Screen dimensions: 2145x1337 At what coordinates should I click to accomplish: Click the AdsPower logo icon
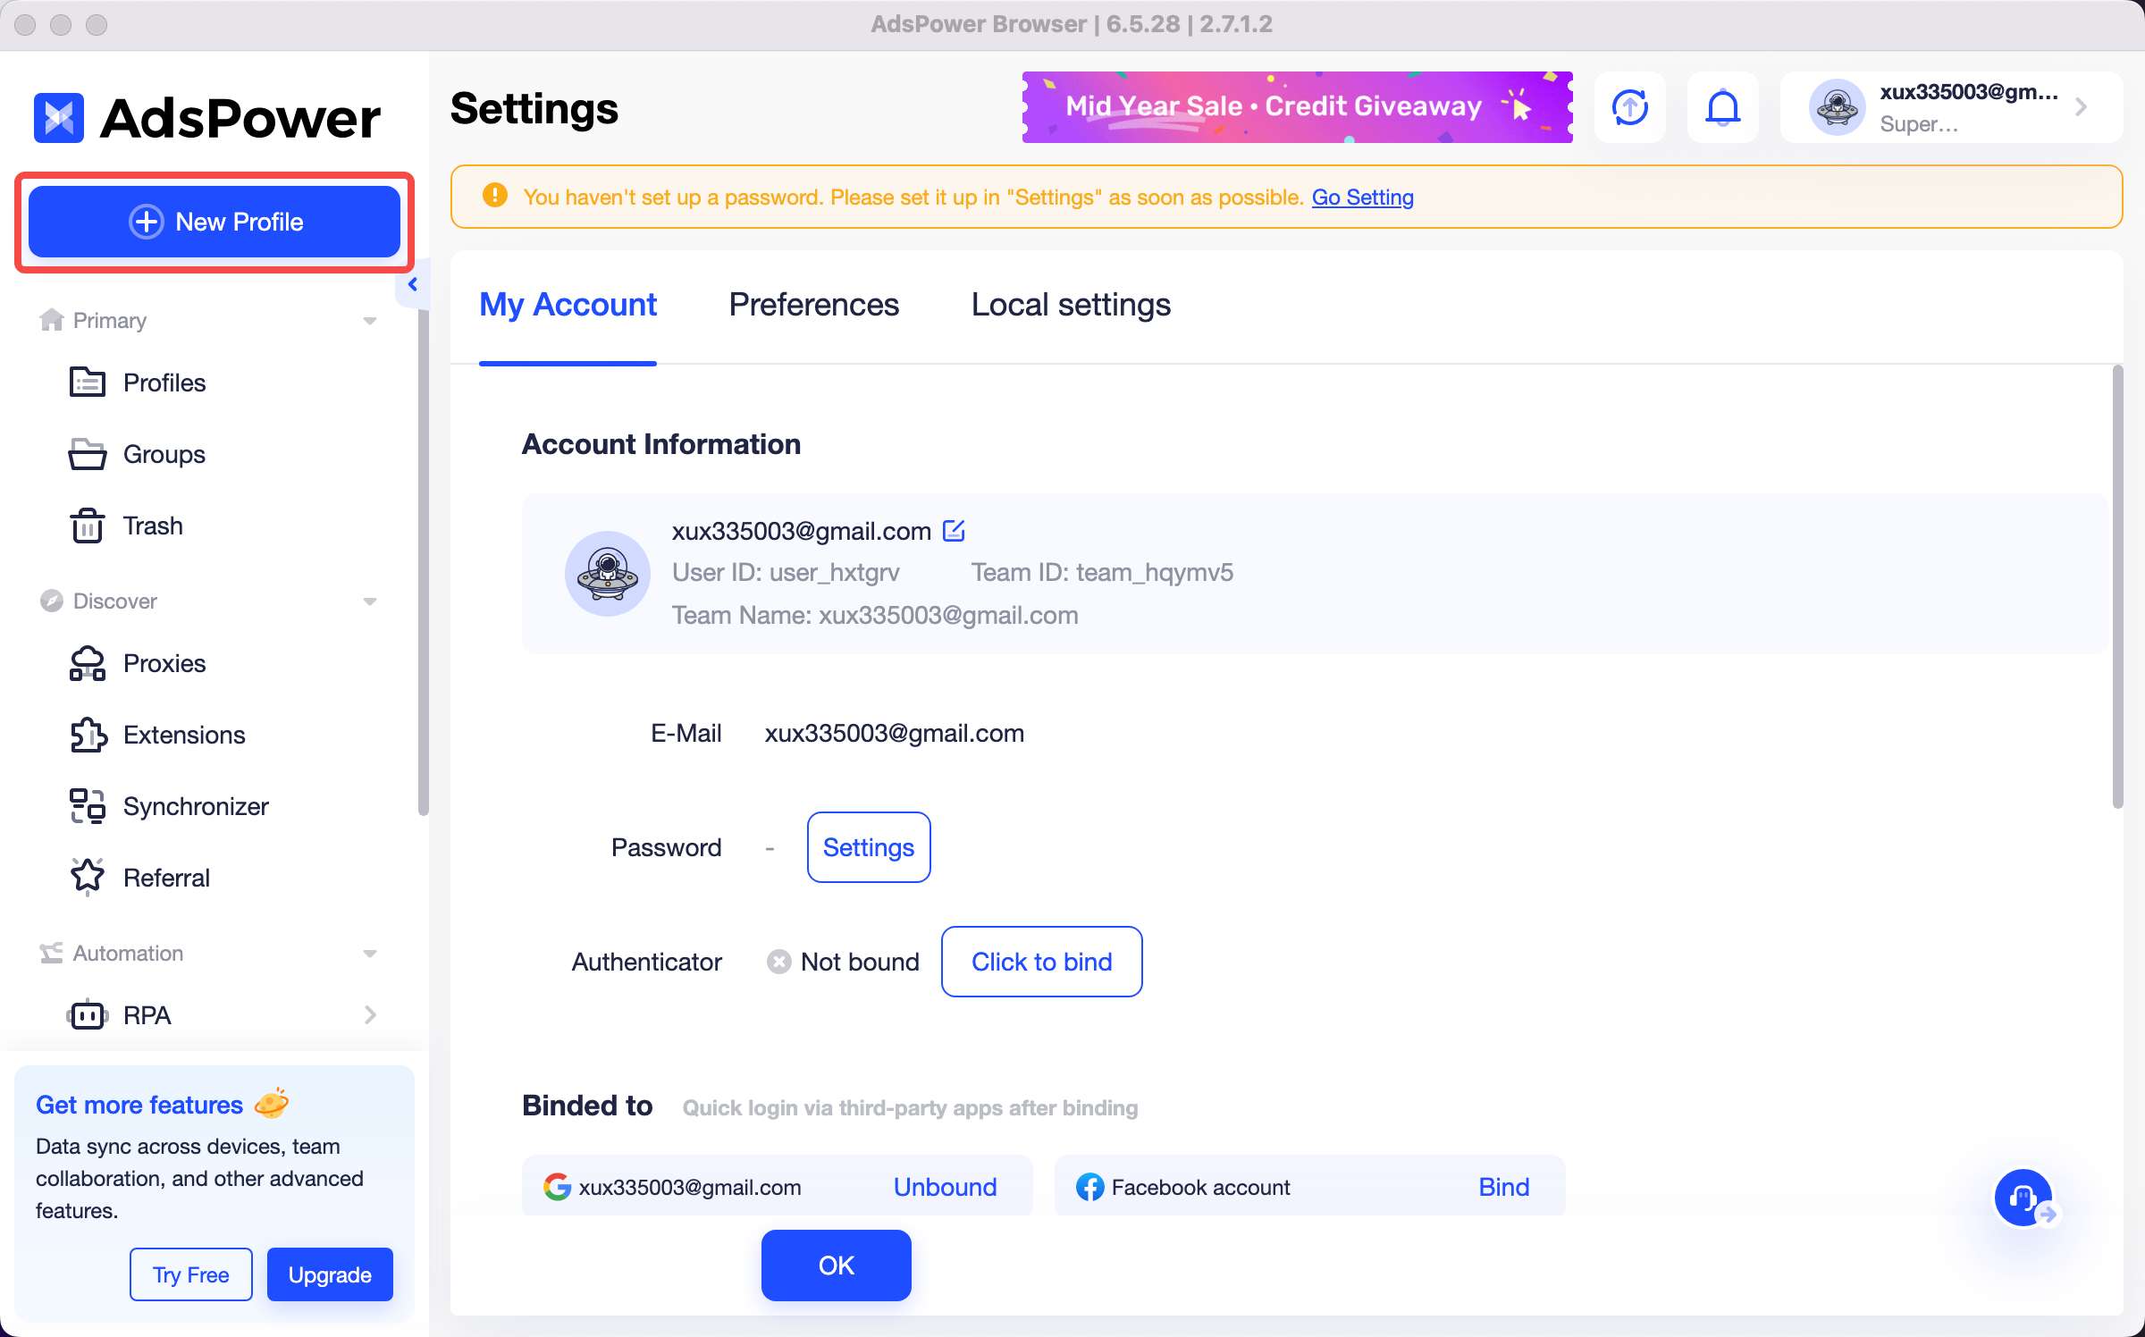[59, 117]
